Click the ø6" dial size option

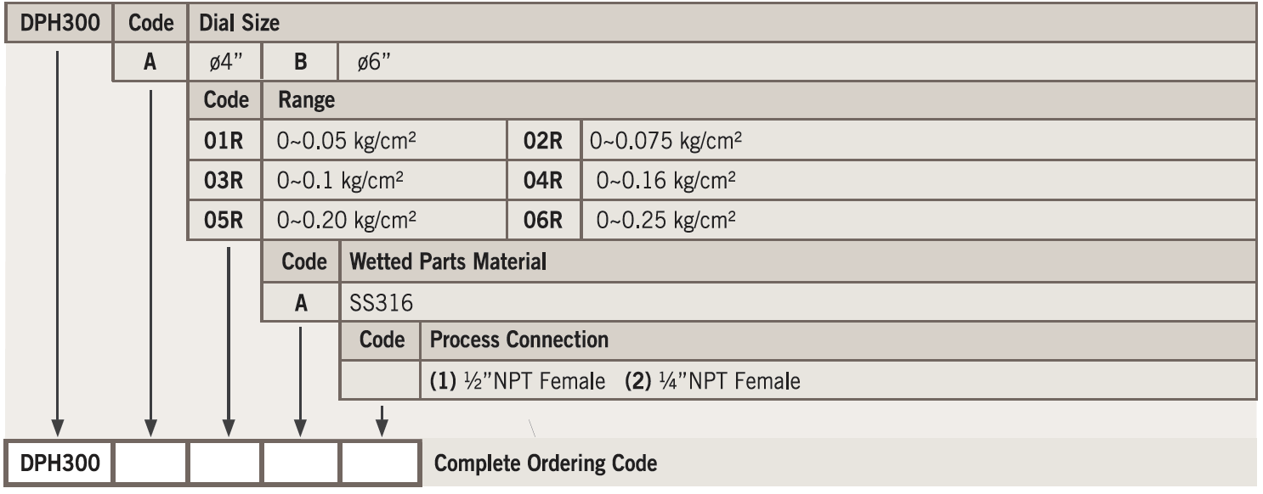pos(372,63)
